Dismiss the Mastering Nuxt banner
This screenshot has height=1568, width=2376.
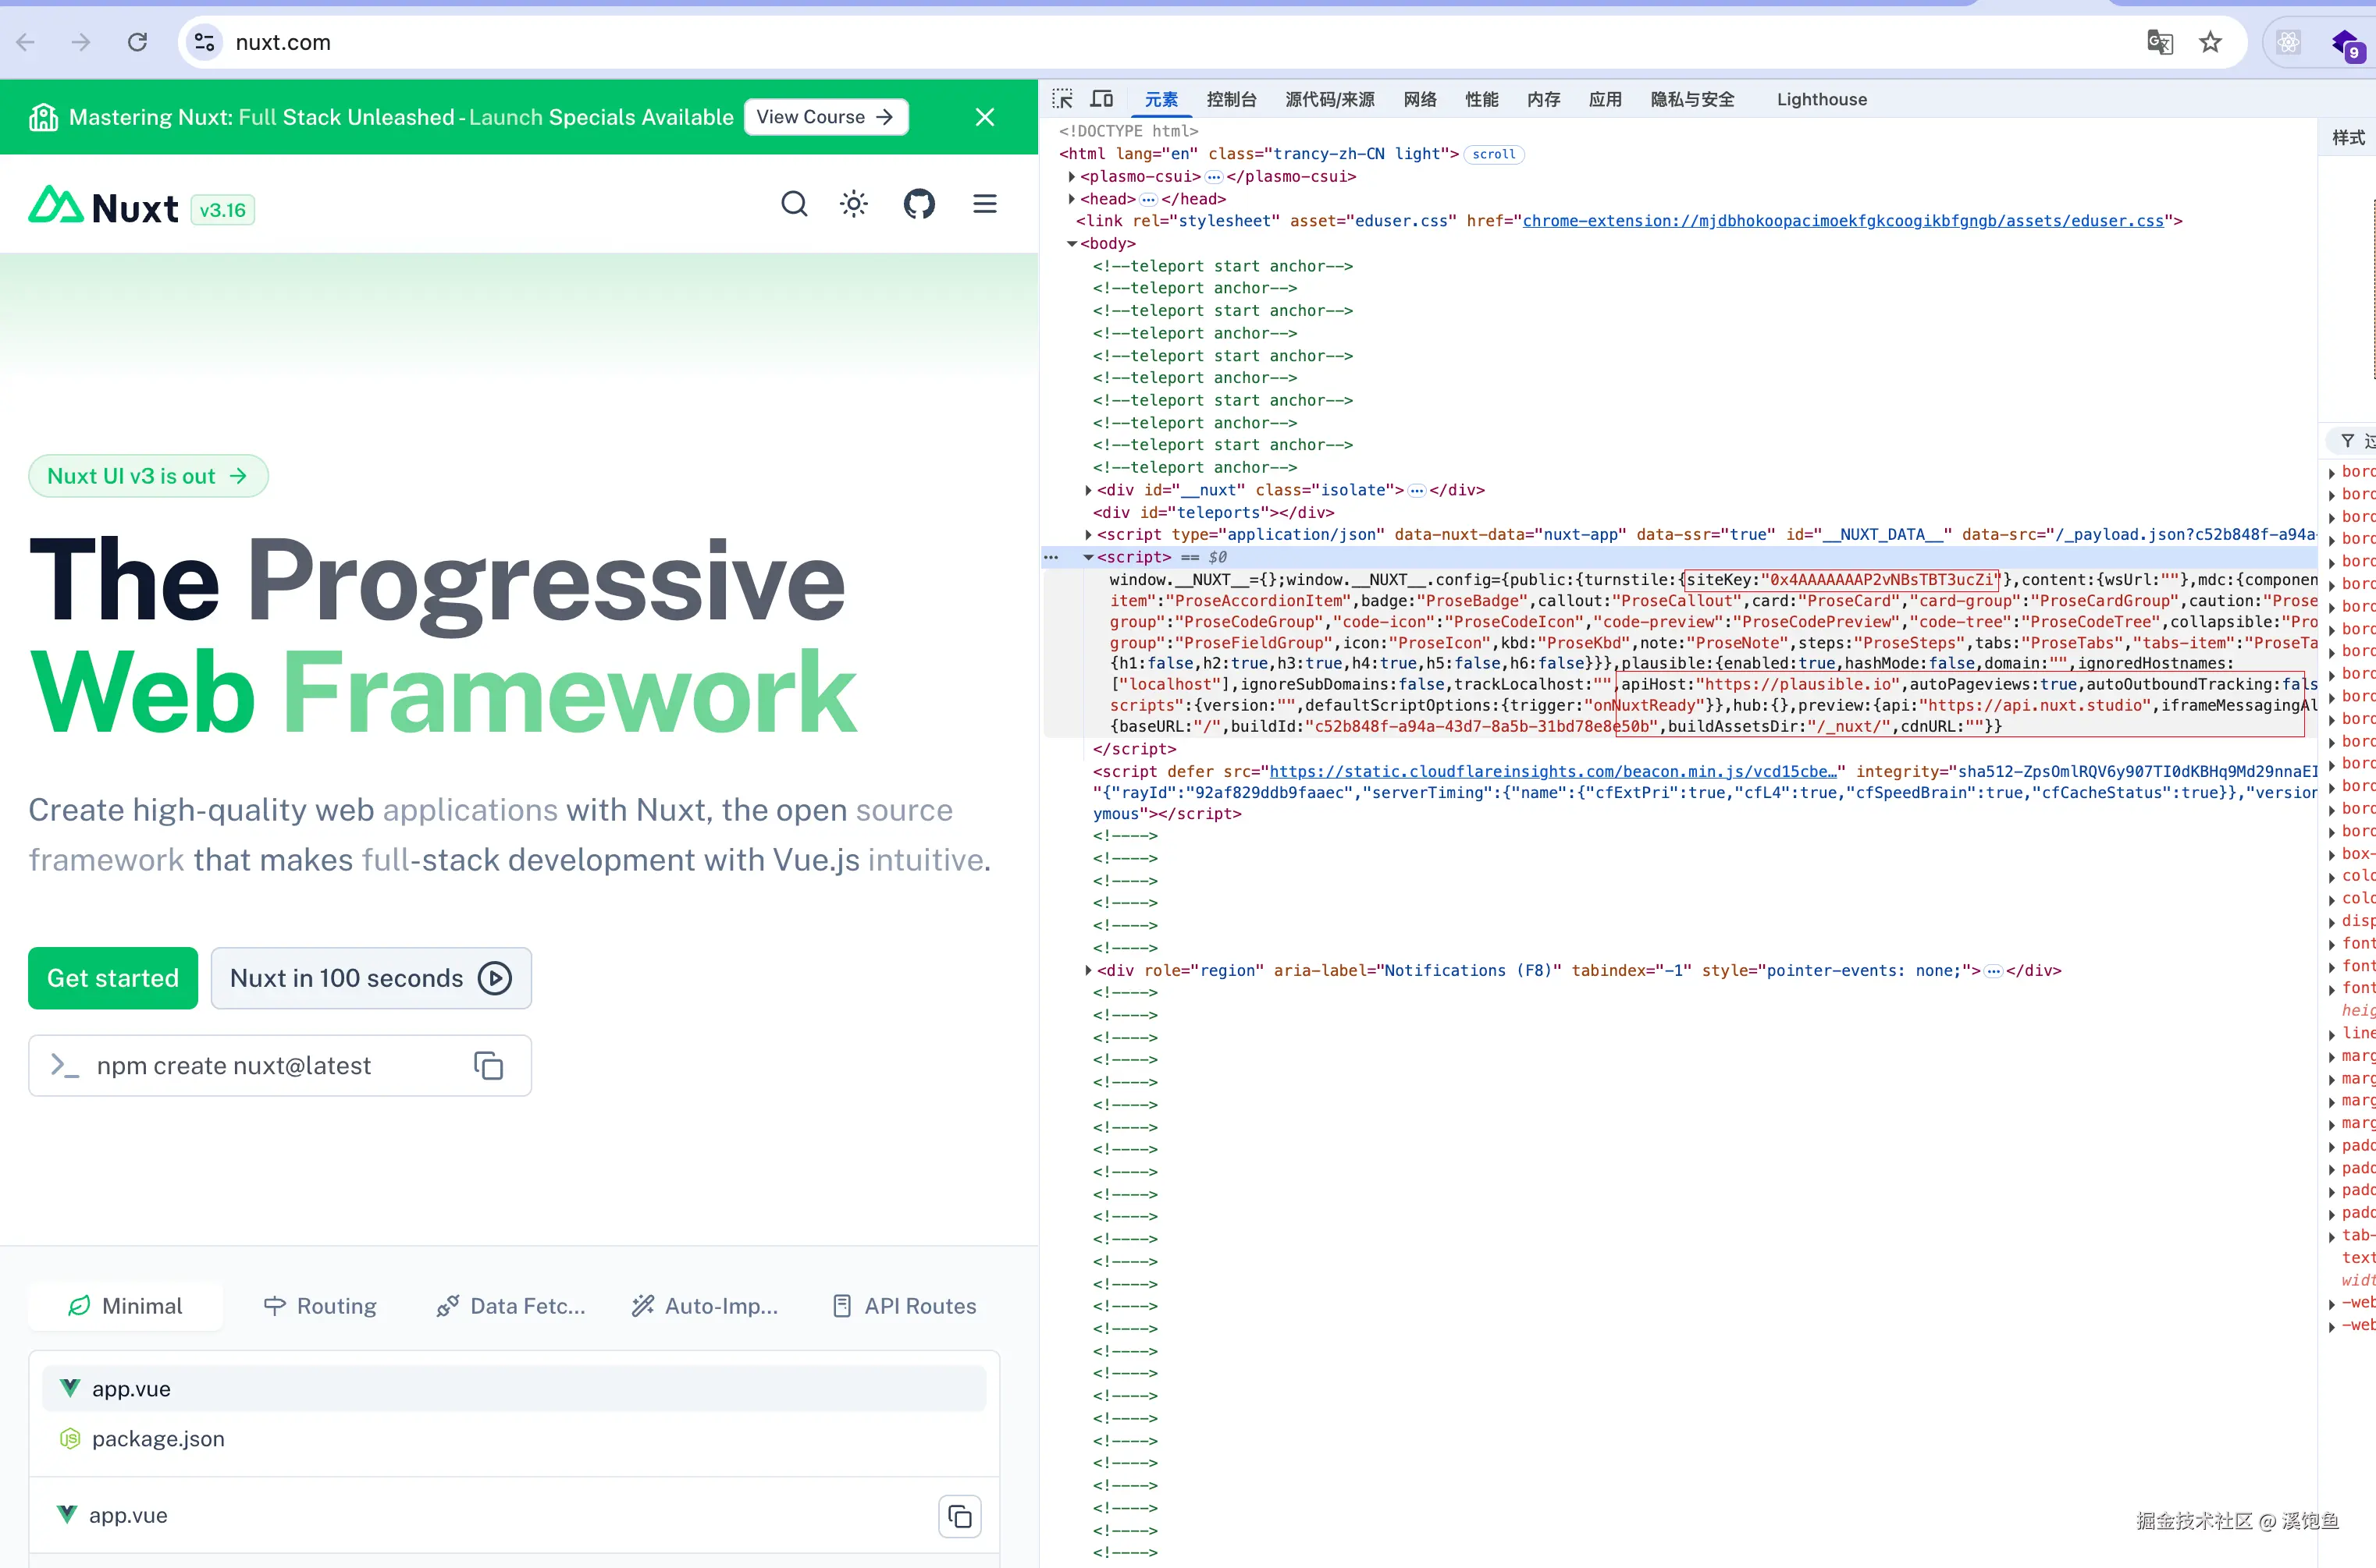point(984,117)
